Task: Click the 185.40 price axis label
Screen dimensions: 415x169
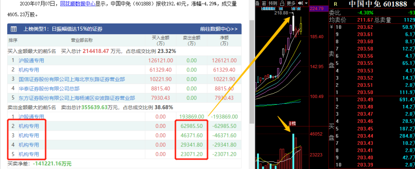Action: (x=317, y=36)
